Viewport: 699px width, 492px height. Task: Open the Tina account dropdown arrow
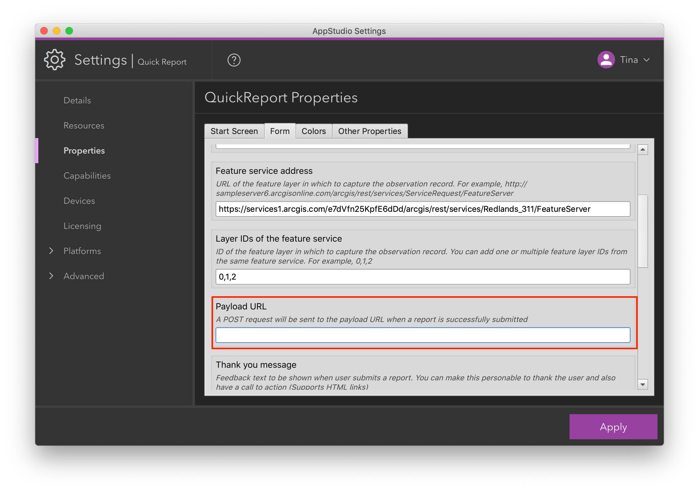pyautogui.click(x=647, y=60)
